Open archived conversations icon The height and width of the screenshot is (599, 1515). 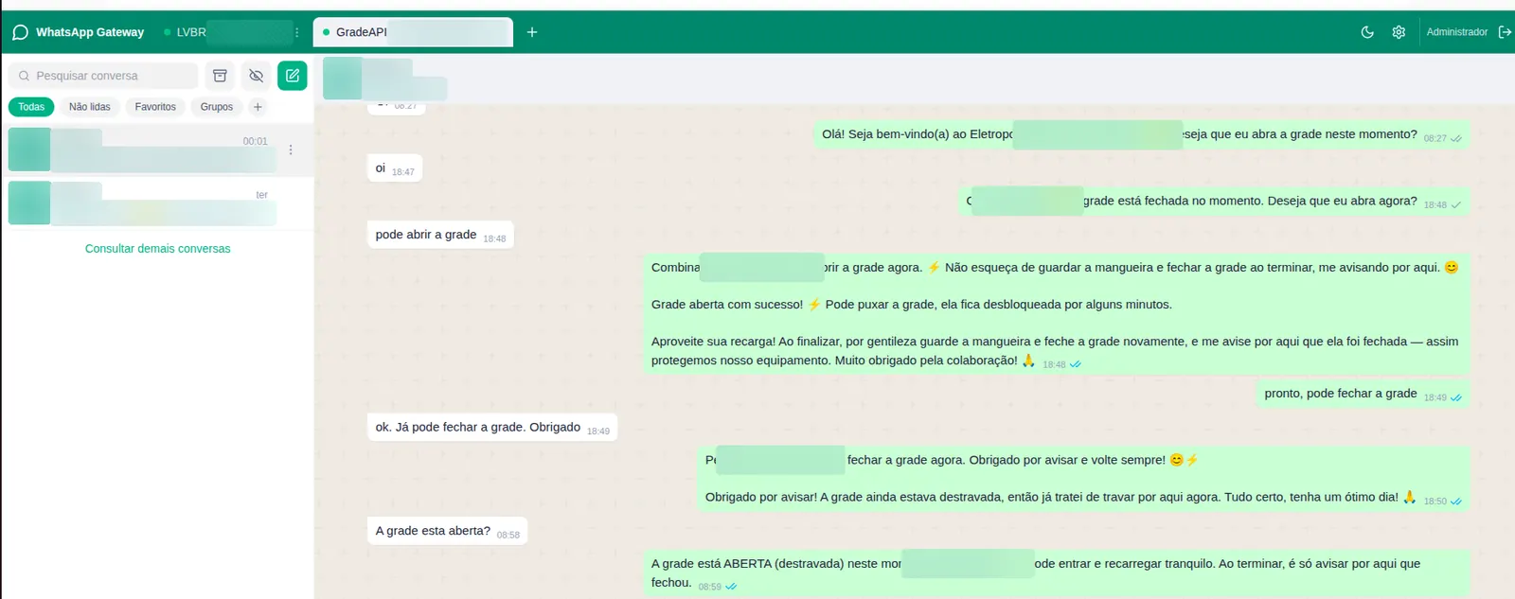pos(220,76)
